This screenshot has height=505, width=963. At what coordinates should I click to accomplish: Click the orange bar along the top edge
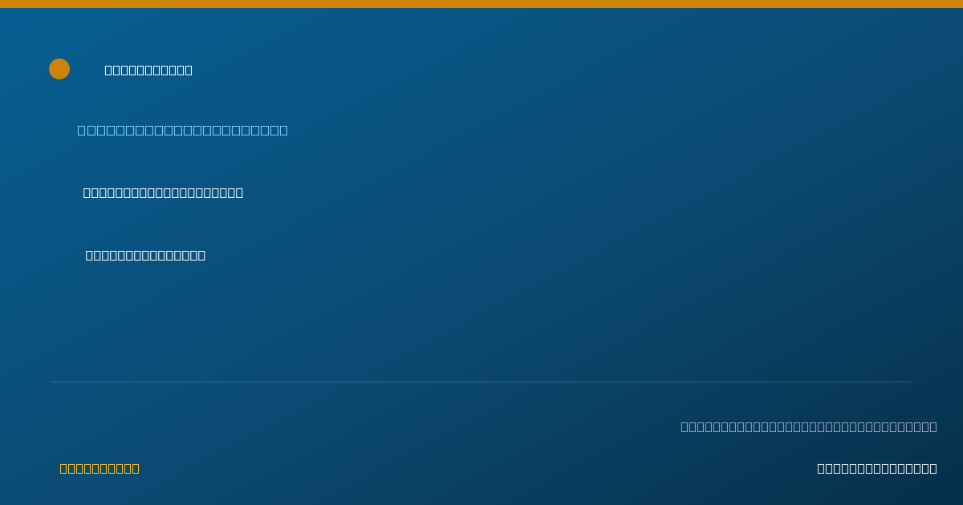coord(481,4)
